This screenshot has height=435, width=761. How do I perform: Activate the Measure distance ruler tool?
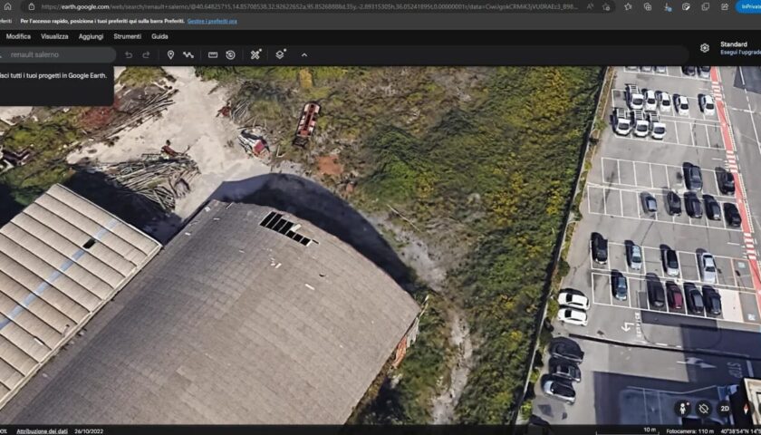(213, 54)
